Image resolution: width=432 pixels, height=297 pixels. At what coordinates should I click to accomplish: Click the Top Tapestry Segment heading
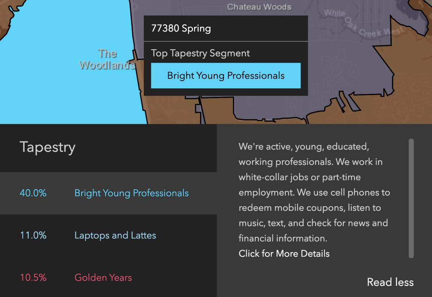(x=201, y=53)
